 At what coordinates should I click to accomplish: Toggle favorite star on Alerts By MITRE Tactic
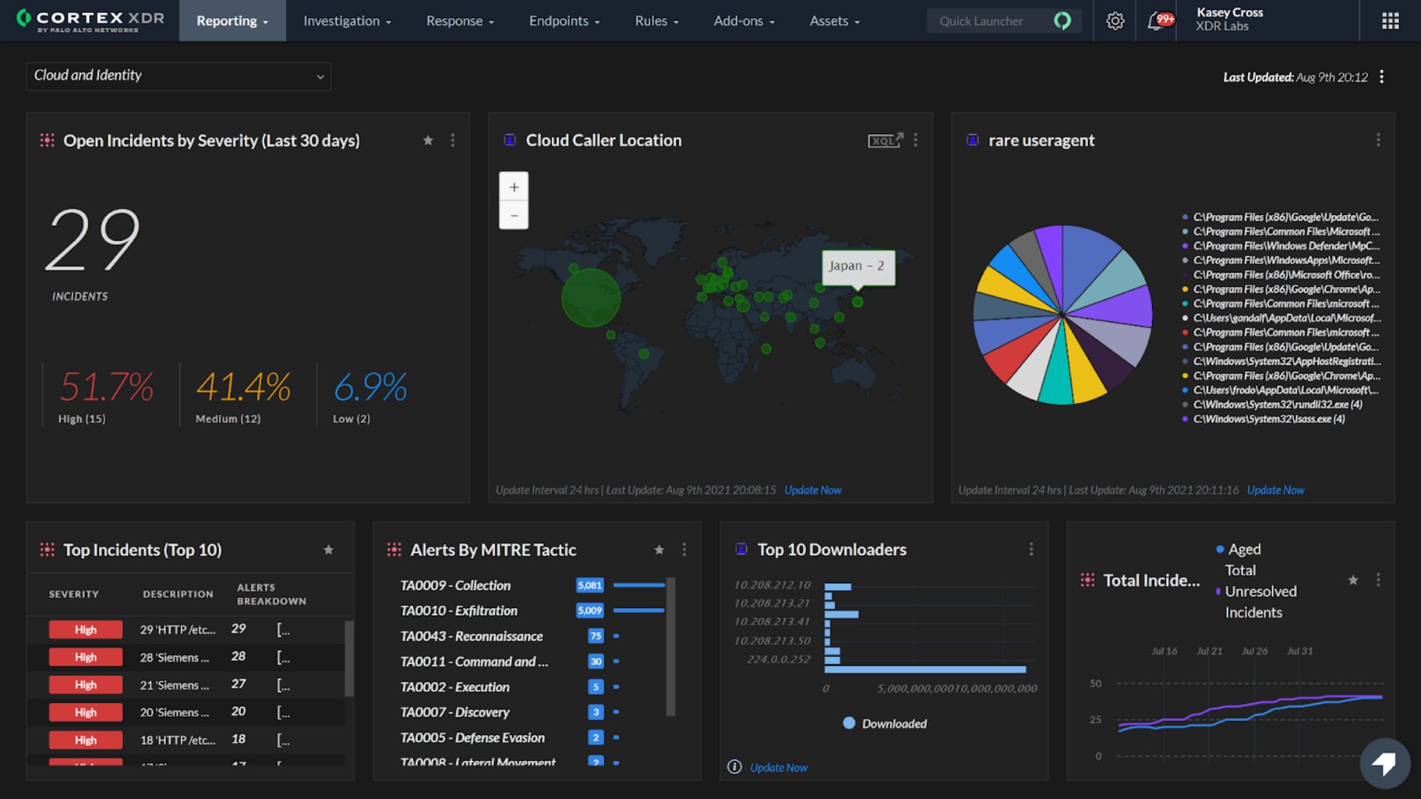[659, 550]
